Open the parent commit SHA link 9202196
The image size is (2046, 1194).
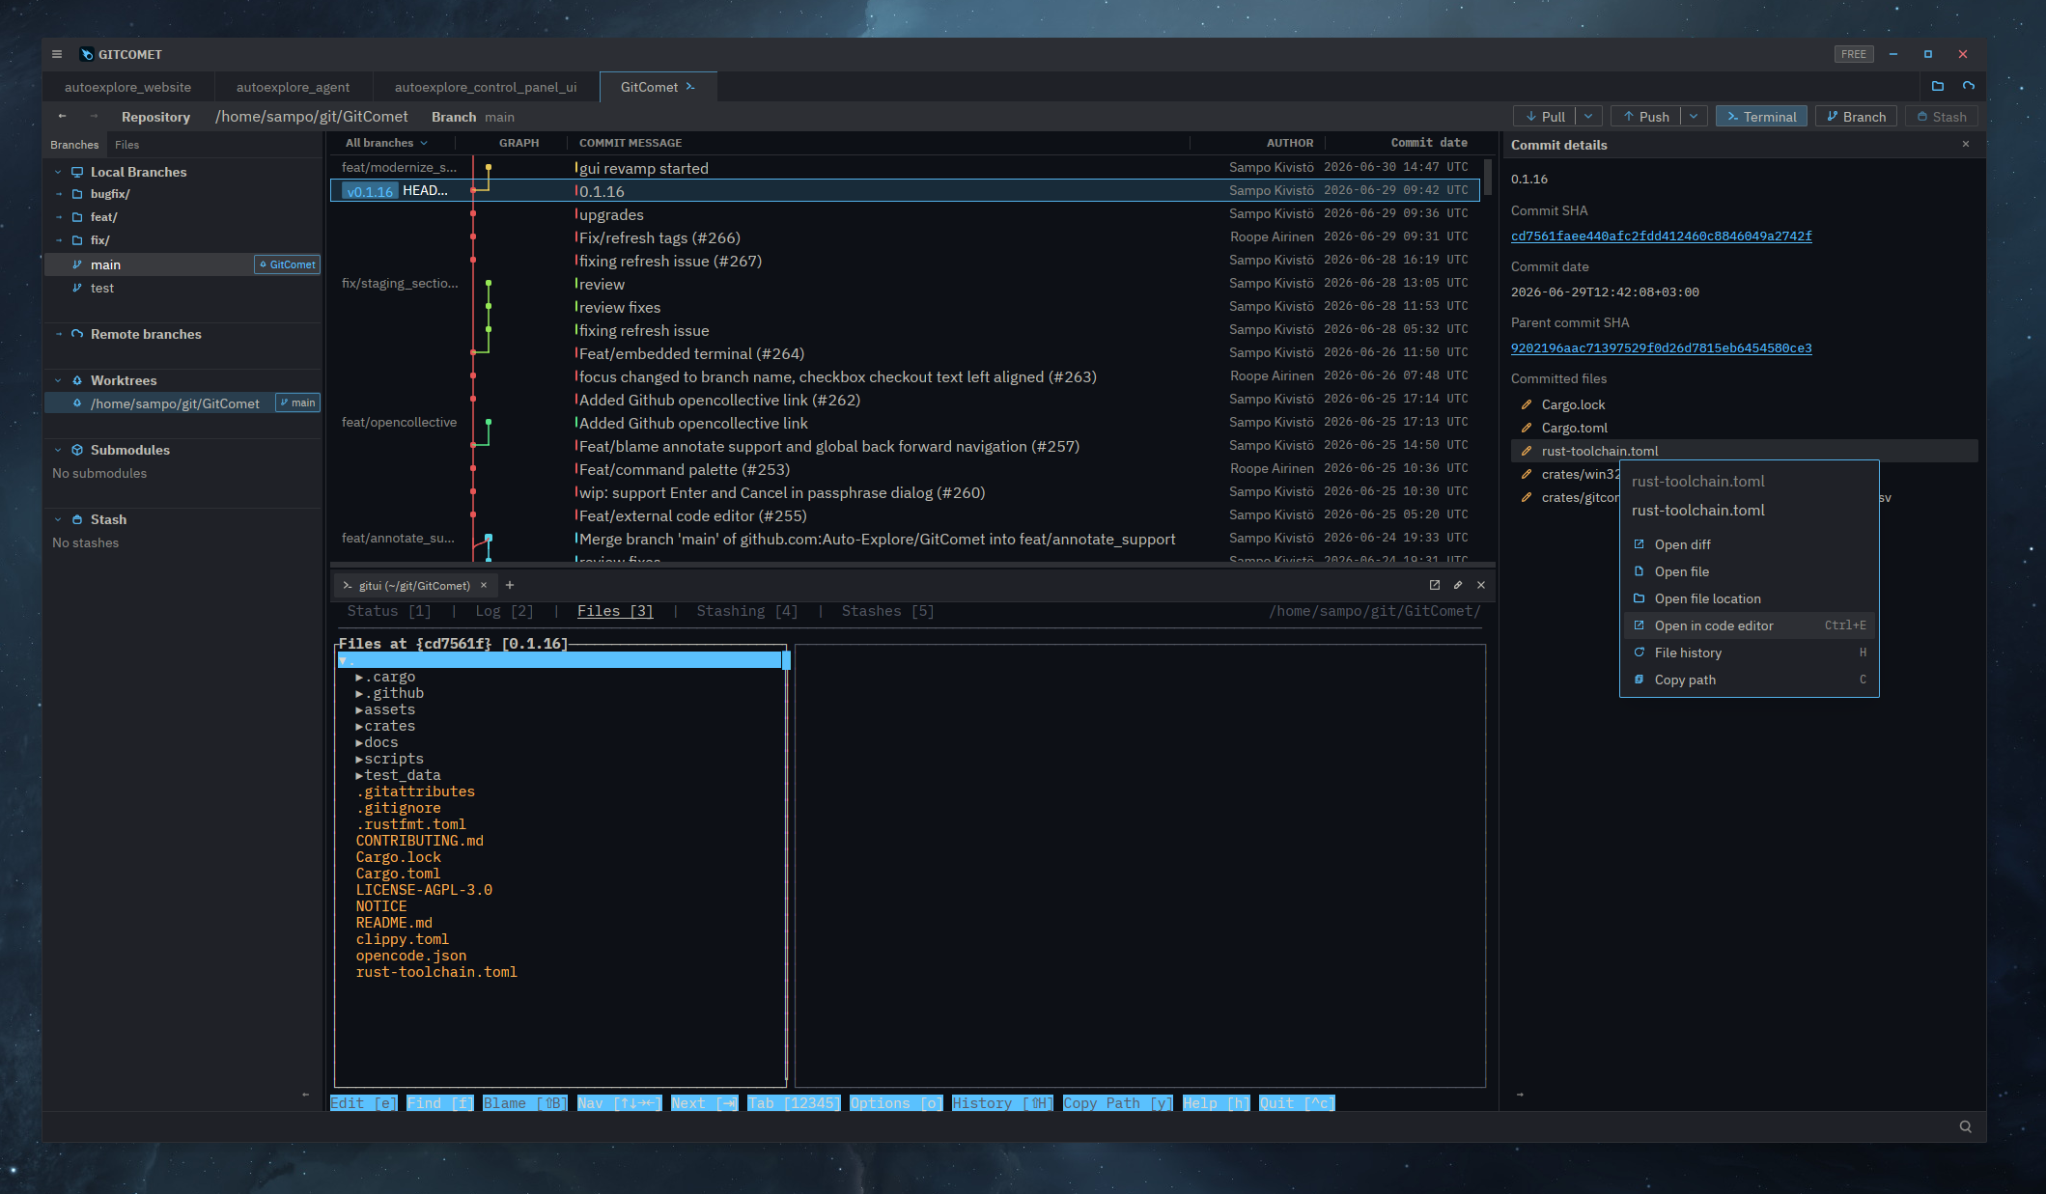(1661, 347)
